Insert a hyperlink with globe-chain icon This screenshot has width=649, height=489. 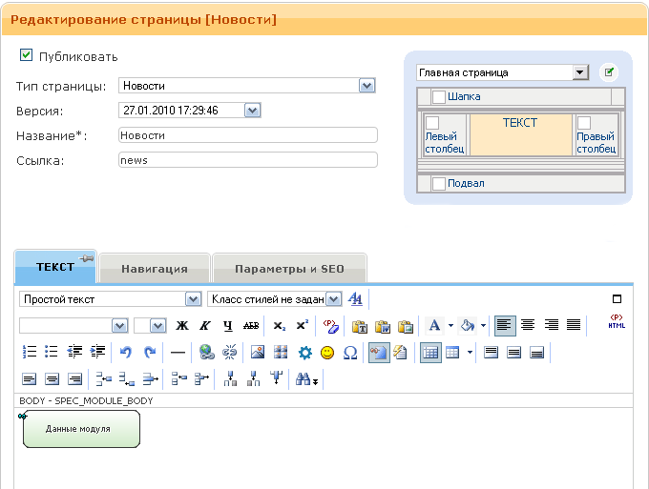(206, 352)
